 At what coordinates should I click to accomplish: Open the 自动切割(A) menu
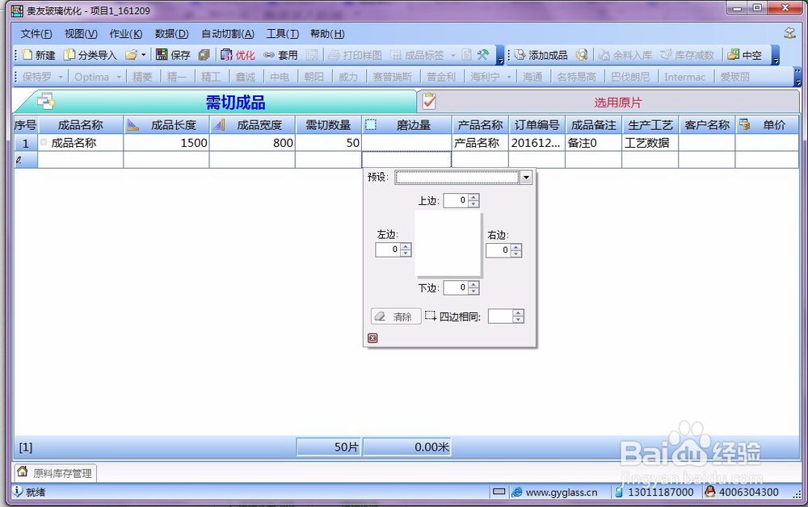point(228,34)
